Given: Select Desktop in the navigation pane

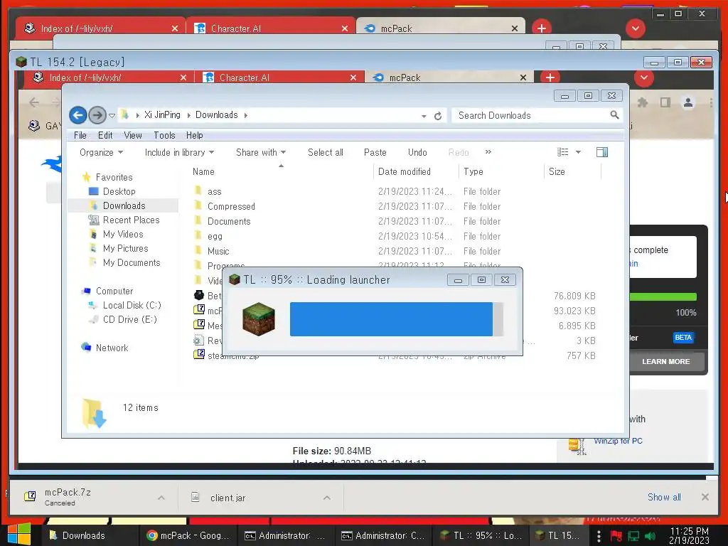Looking at the screenshot, I should tap(119, 191).
